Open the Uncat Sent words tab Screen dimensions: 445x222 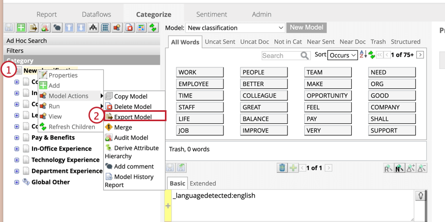[x=220, y=42]
